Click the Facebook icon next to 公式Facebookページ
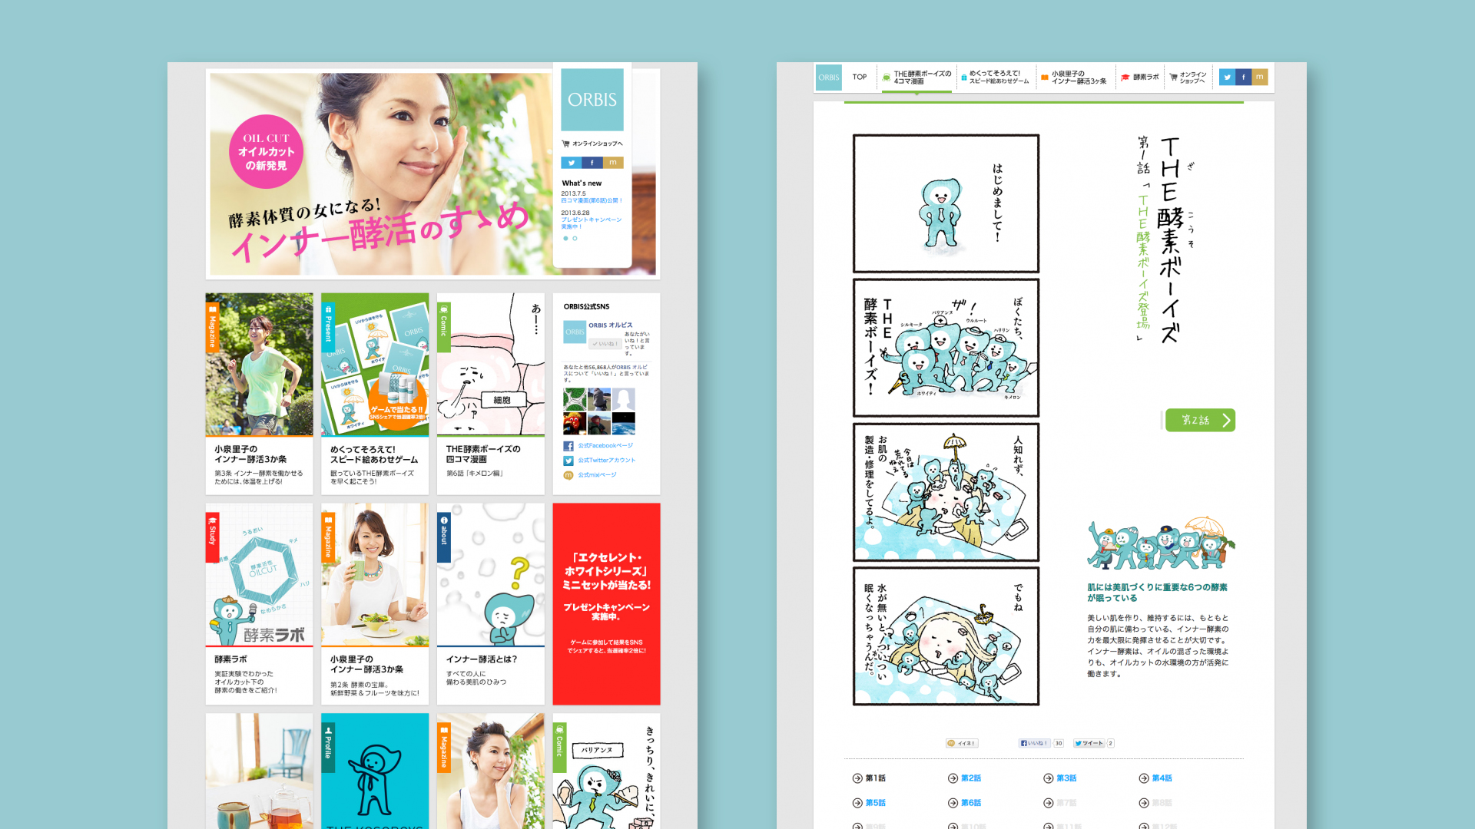 (x=568, y=446)
